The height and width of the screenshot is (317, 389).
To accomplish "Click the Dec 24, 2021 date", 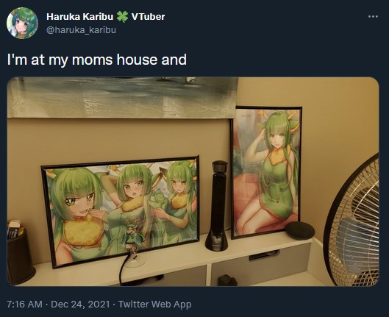I will coord(80,304).
